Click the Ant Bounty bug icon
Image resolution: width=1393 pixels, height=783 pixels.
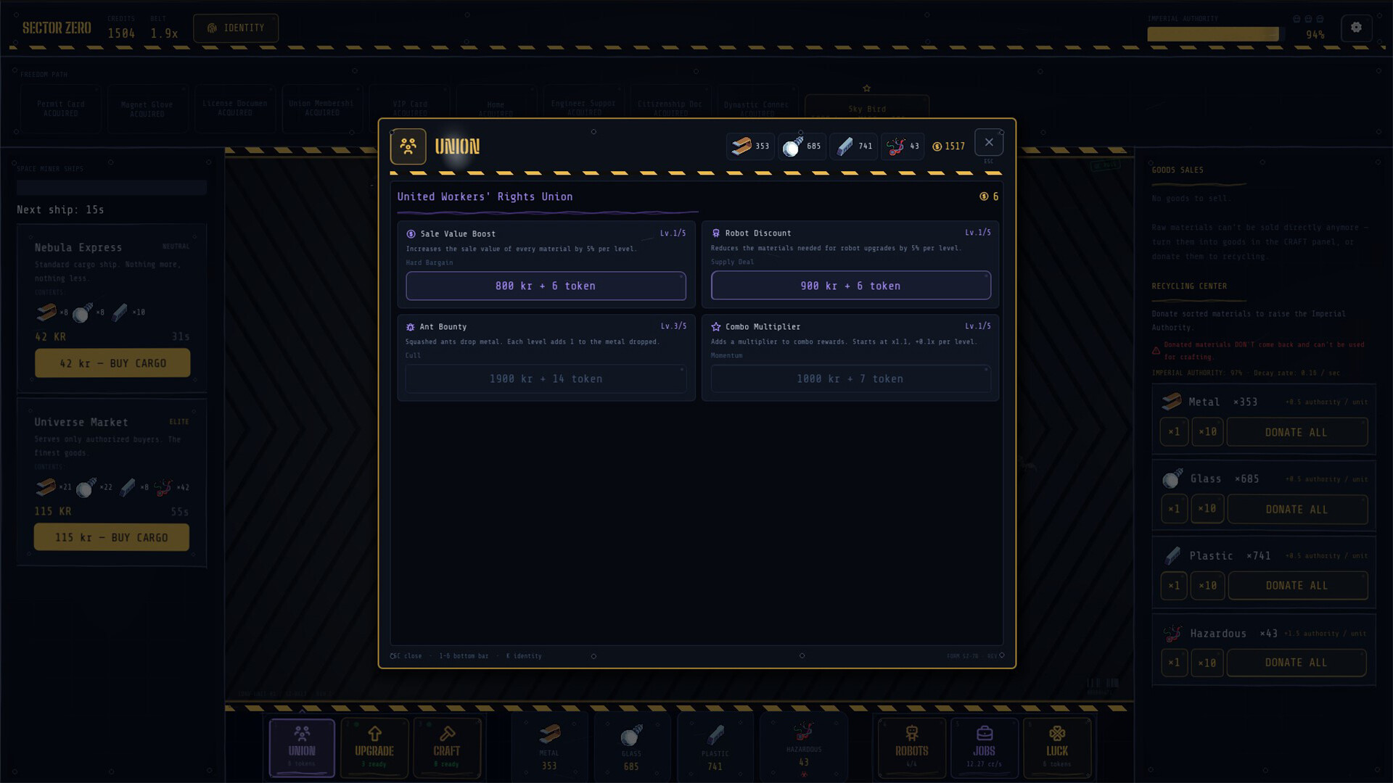point(411,328)
